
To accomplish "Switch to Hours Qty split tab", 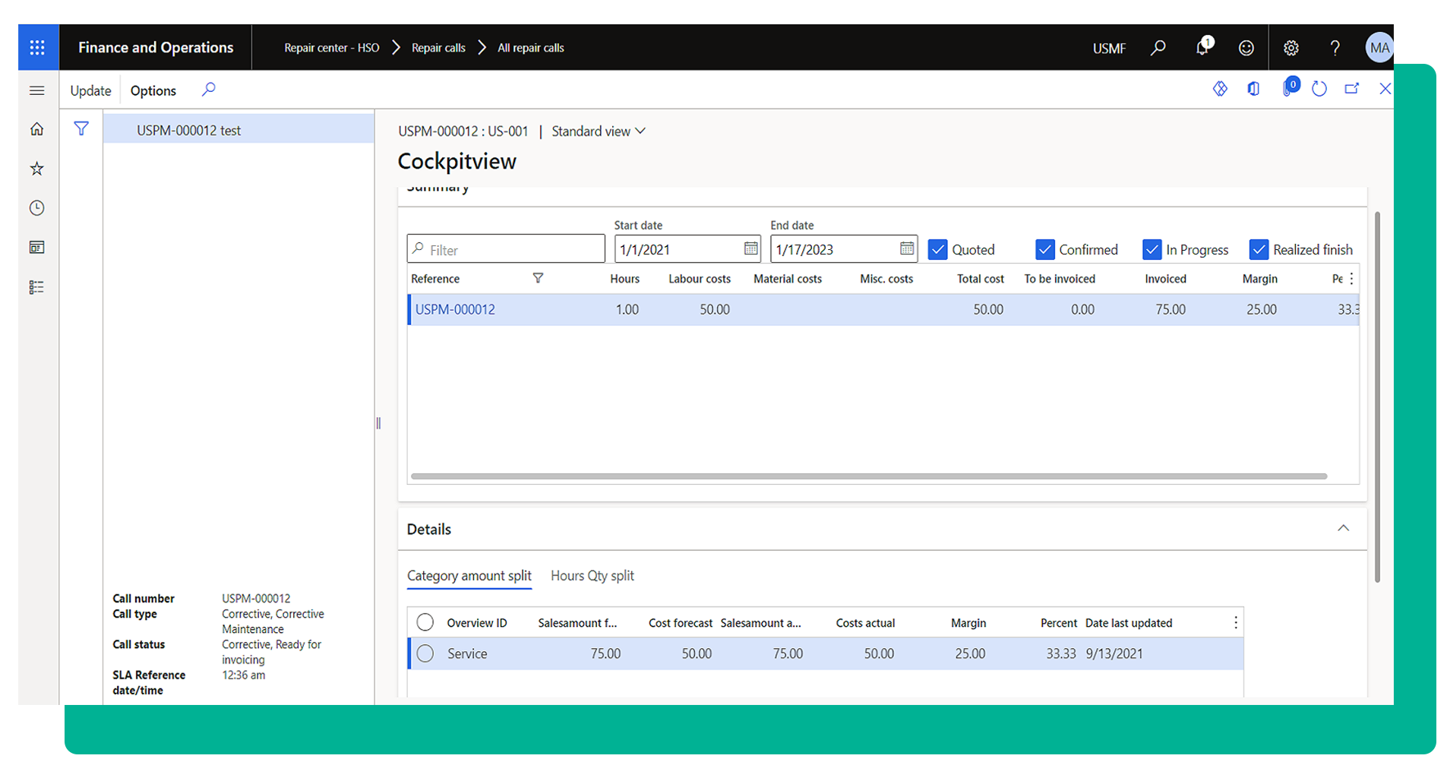I will click(x=592, y=576).
